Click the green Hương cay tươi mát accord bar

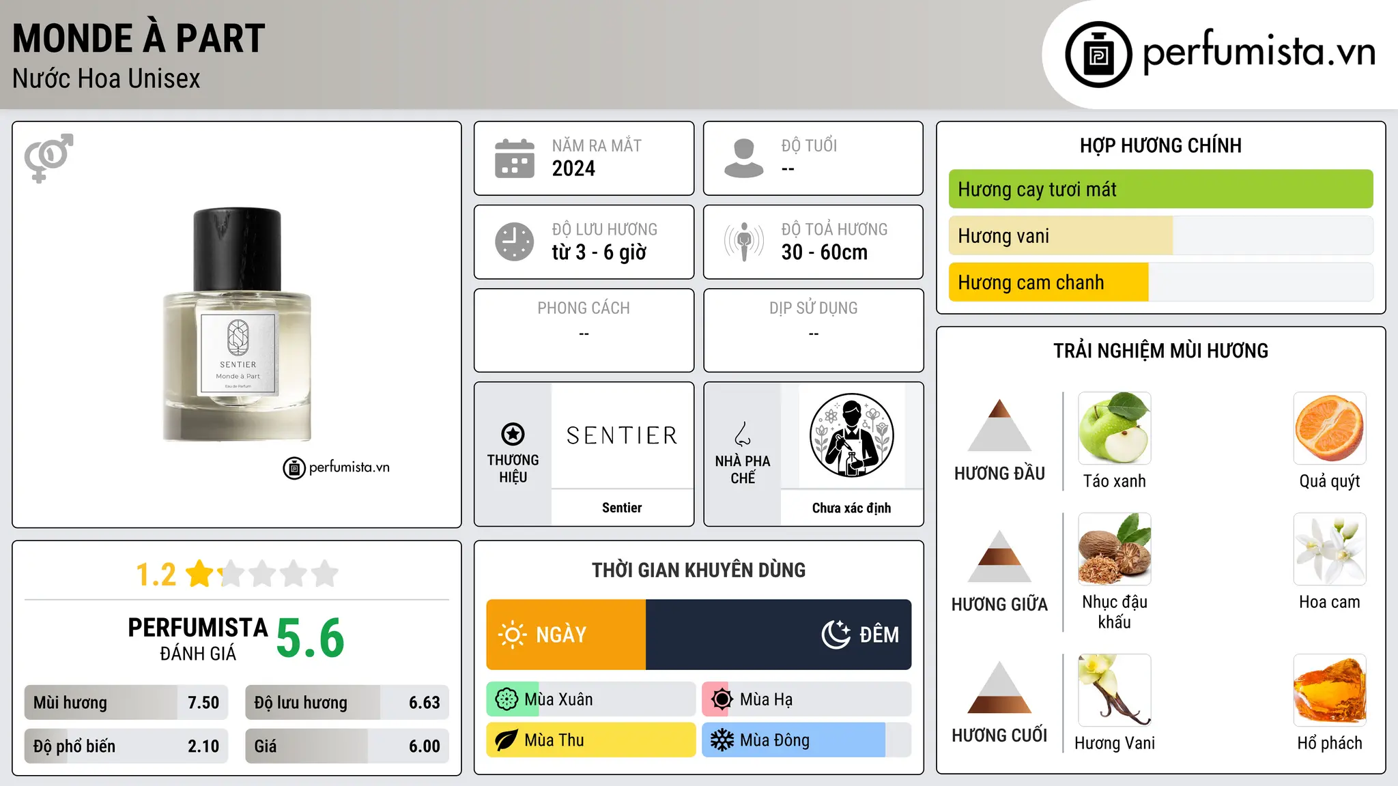[x=1160, y=189]
